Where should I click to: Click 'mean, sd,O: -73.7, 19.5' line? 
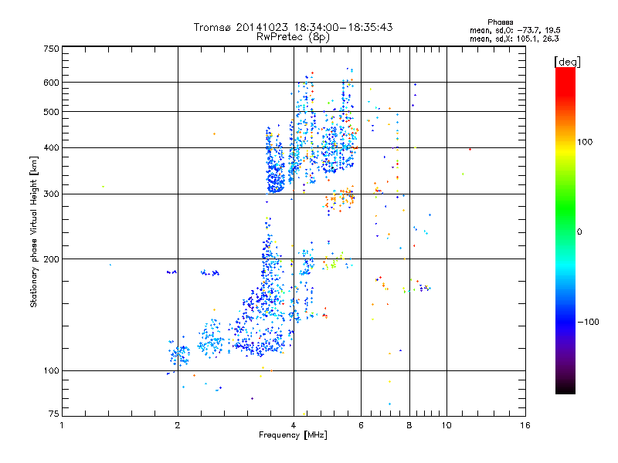click(x=514, y=30)
